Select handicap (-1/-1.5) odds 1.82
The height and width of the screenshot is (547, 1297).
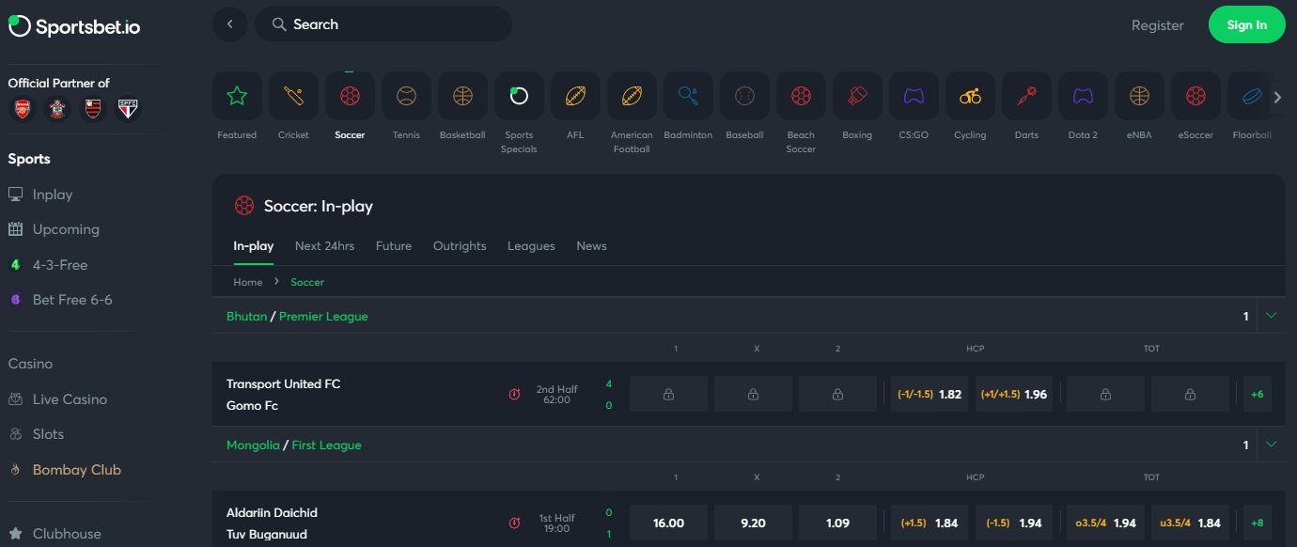click(x=930, y=395)
